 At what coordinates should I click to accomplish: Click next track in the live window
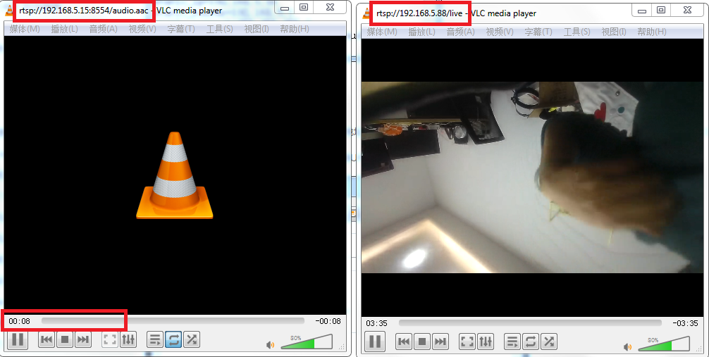point(440,342)
